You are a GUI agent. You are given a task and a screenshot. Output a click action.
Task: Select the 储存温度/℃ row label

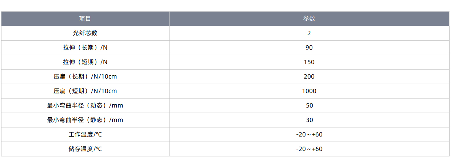[x=85, y=149]
